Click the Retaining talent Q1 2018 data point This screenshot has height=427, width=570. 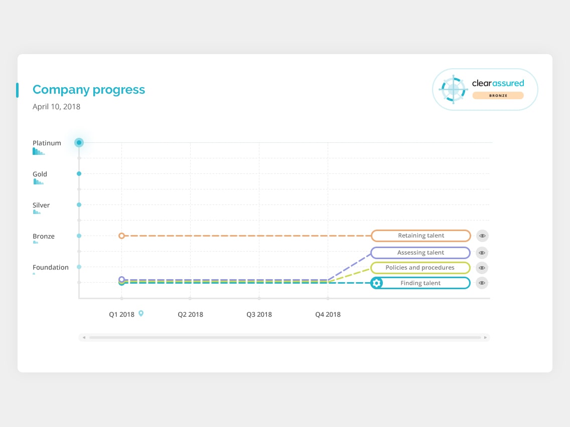121,236
